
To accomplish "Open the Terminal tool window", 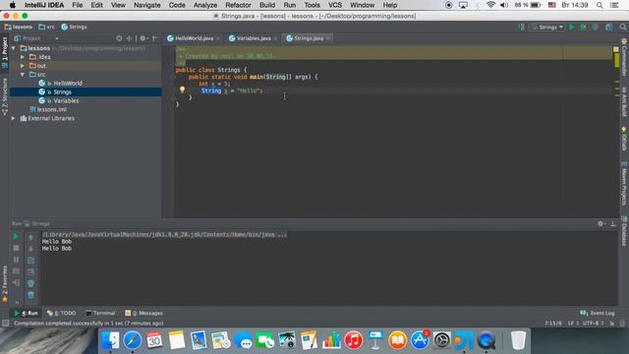I will [x=100, y=313].
